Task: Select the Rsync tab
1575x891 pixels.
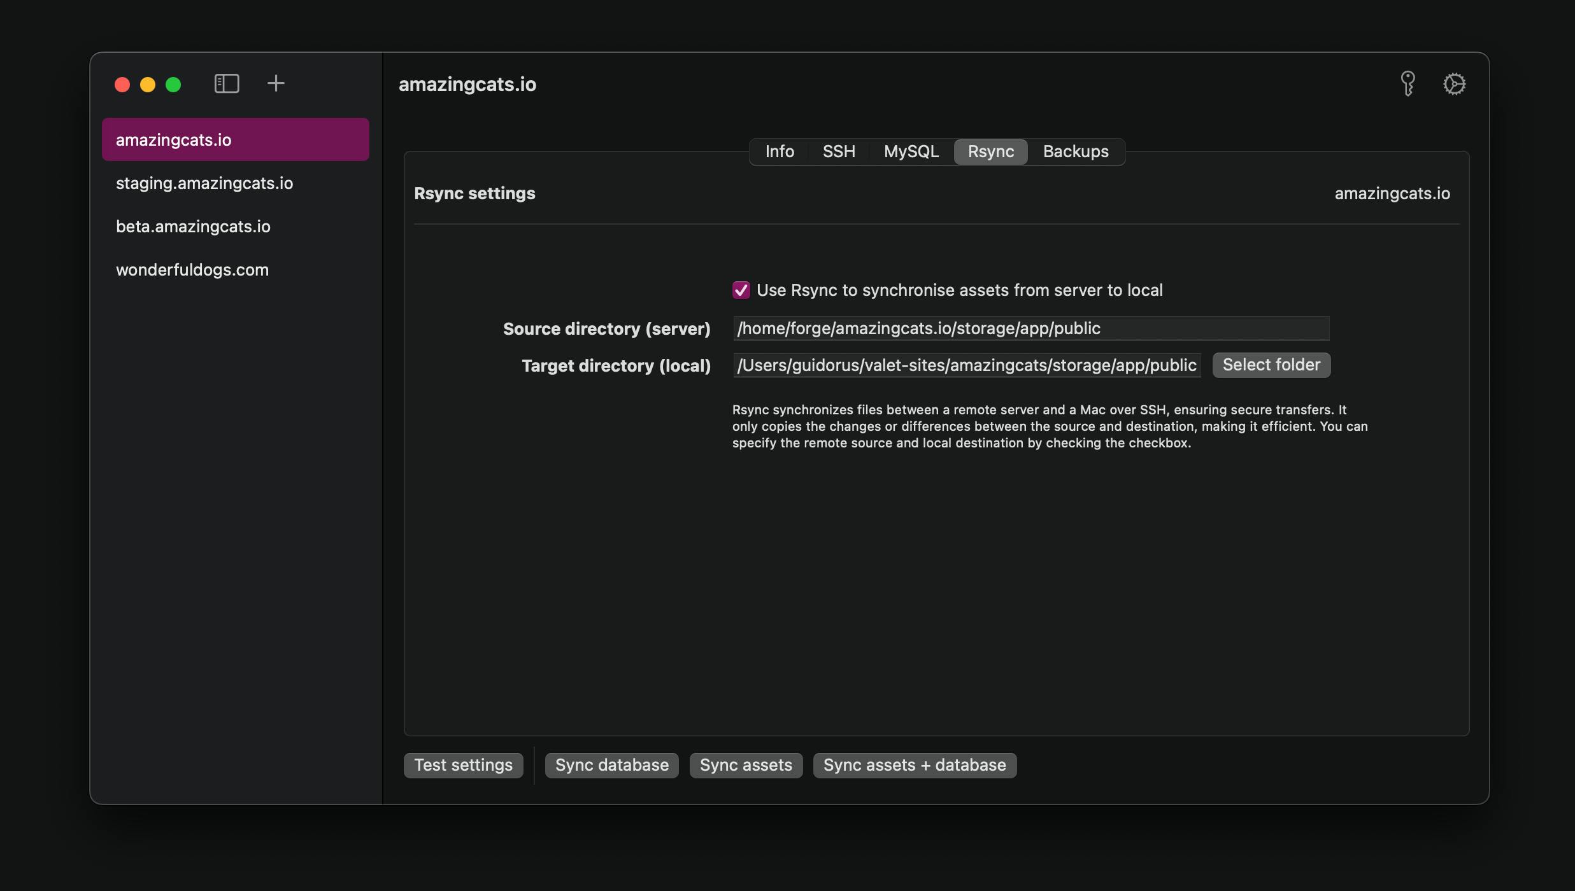Action: [991, 151]
